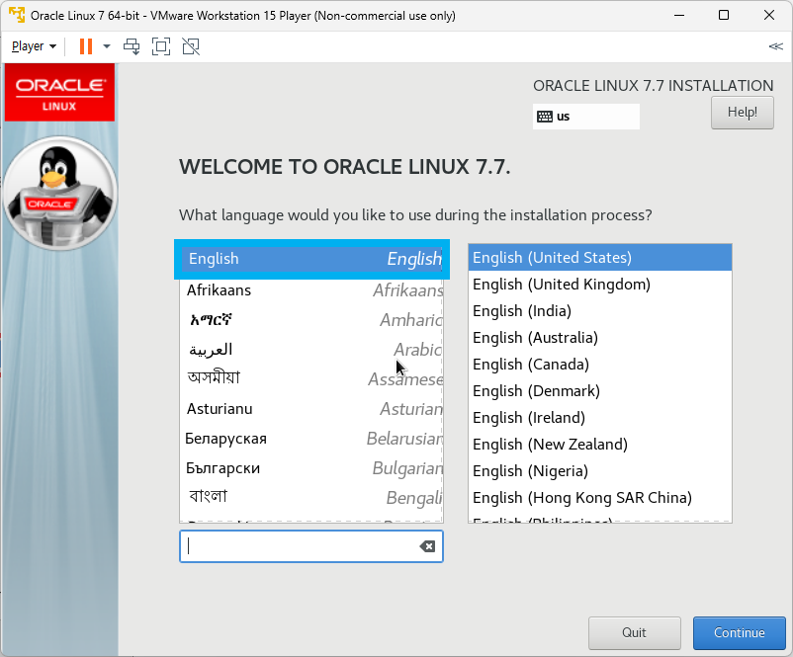Image resolution: width=793 pixels, height=657 pixels.
Task: Click the Oracle penguin mascot image
Action: 60,193
